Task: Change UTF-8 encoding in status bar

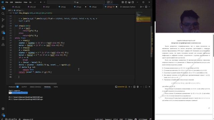Action: pos(115,119)
